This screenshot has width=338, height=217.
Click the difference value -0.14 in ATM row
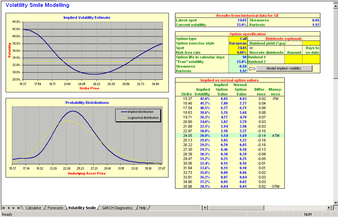point(262,136)
